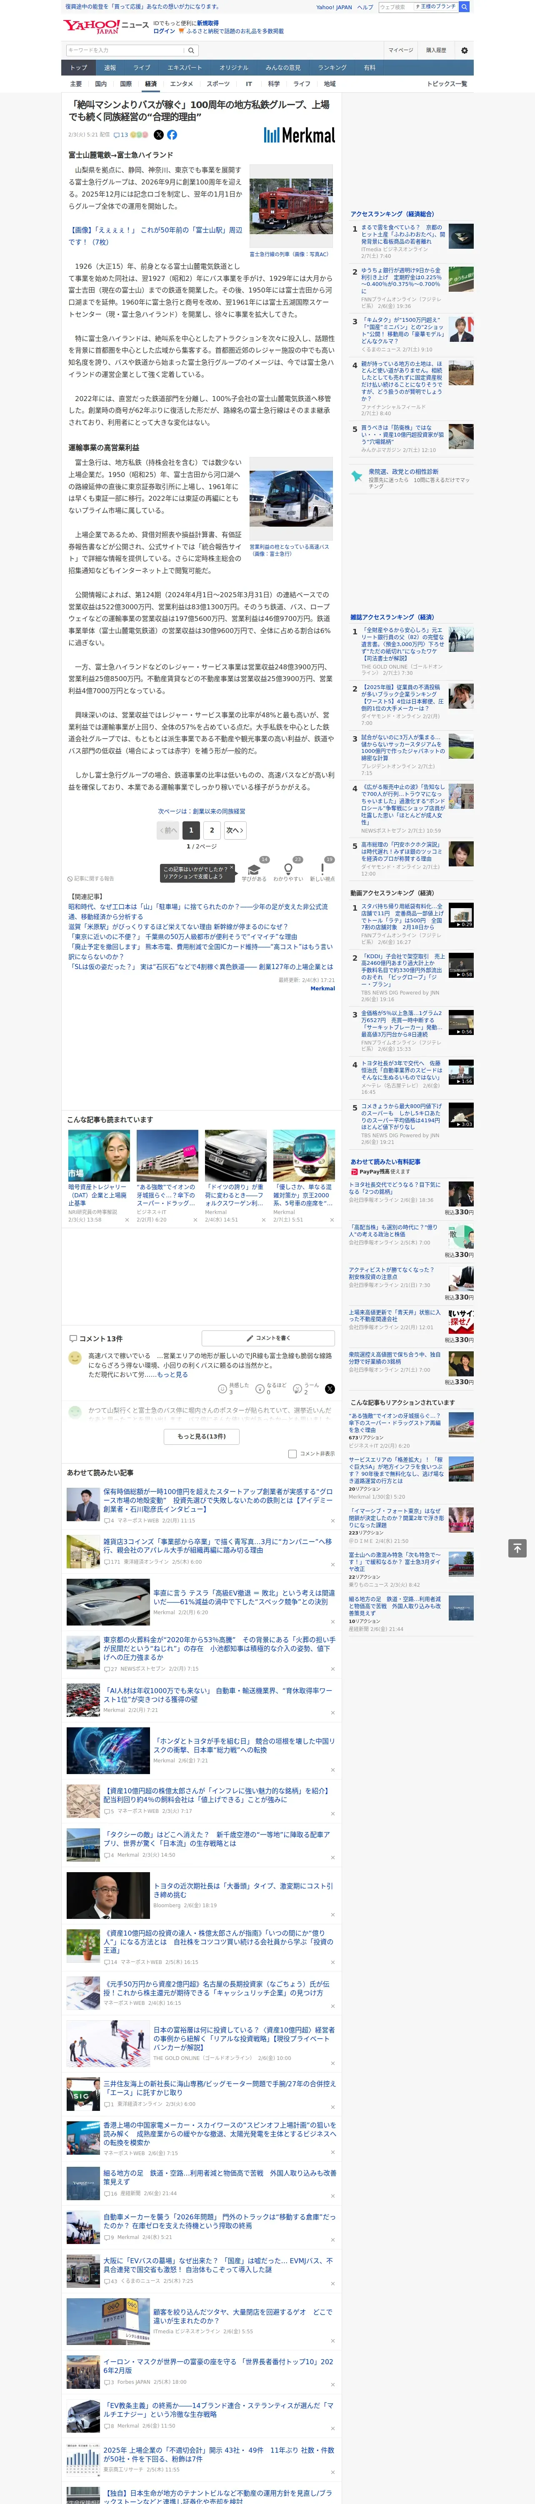The width and height of the screenshot is (535, 2504).
Task: Share first comment to X
Action: coord(329,1389)
